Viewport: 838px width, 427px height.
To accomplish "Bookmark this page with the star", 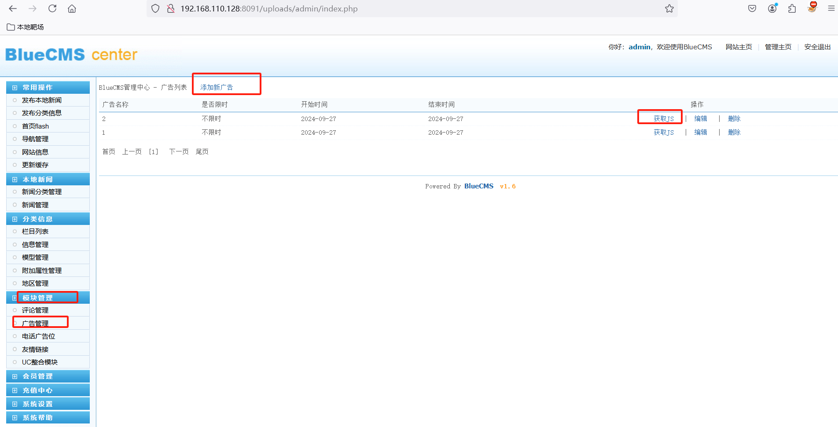I will tap(669, 8).
